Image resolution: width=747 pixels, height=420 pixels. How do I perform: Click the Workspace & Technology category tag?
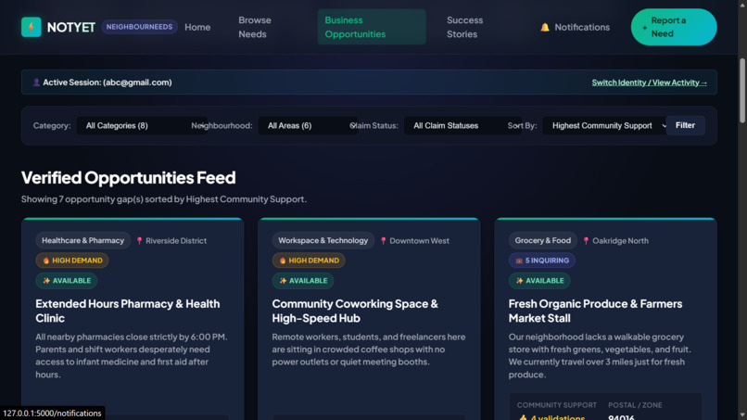click(323, 241)
